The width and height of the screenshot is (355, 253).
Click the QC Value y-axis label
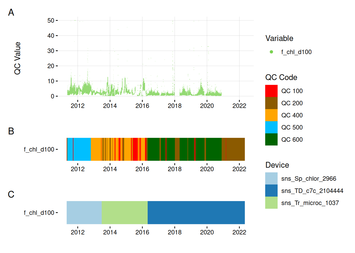click(17, 58)
